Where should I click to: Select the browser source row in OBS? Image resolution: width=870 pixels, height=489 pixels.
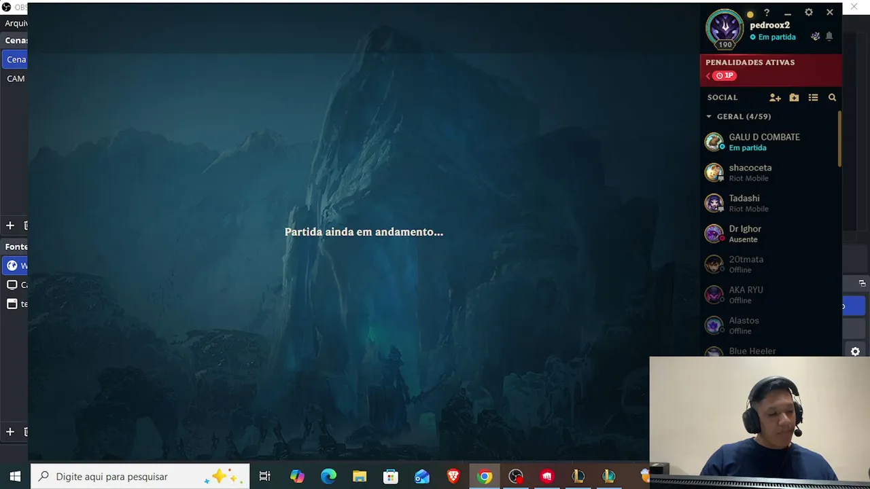pos(15,266)
